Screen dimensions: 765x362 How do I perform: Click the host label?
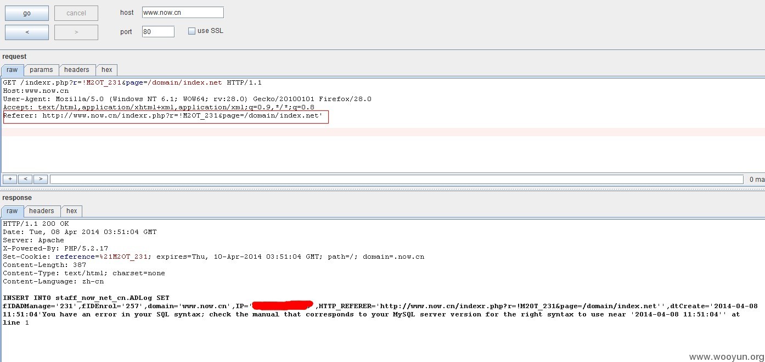pyautogui.click(x=127, y=12)
